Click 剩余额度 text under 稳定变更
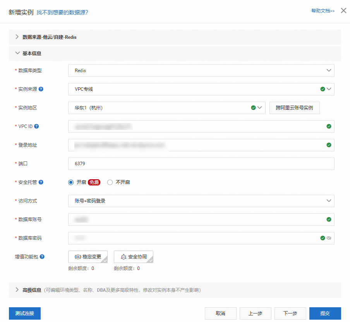350x322 pixels. click(81, 268)
